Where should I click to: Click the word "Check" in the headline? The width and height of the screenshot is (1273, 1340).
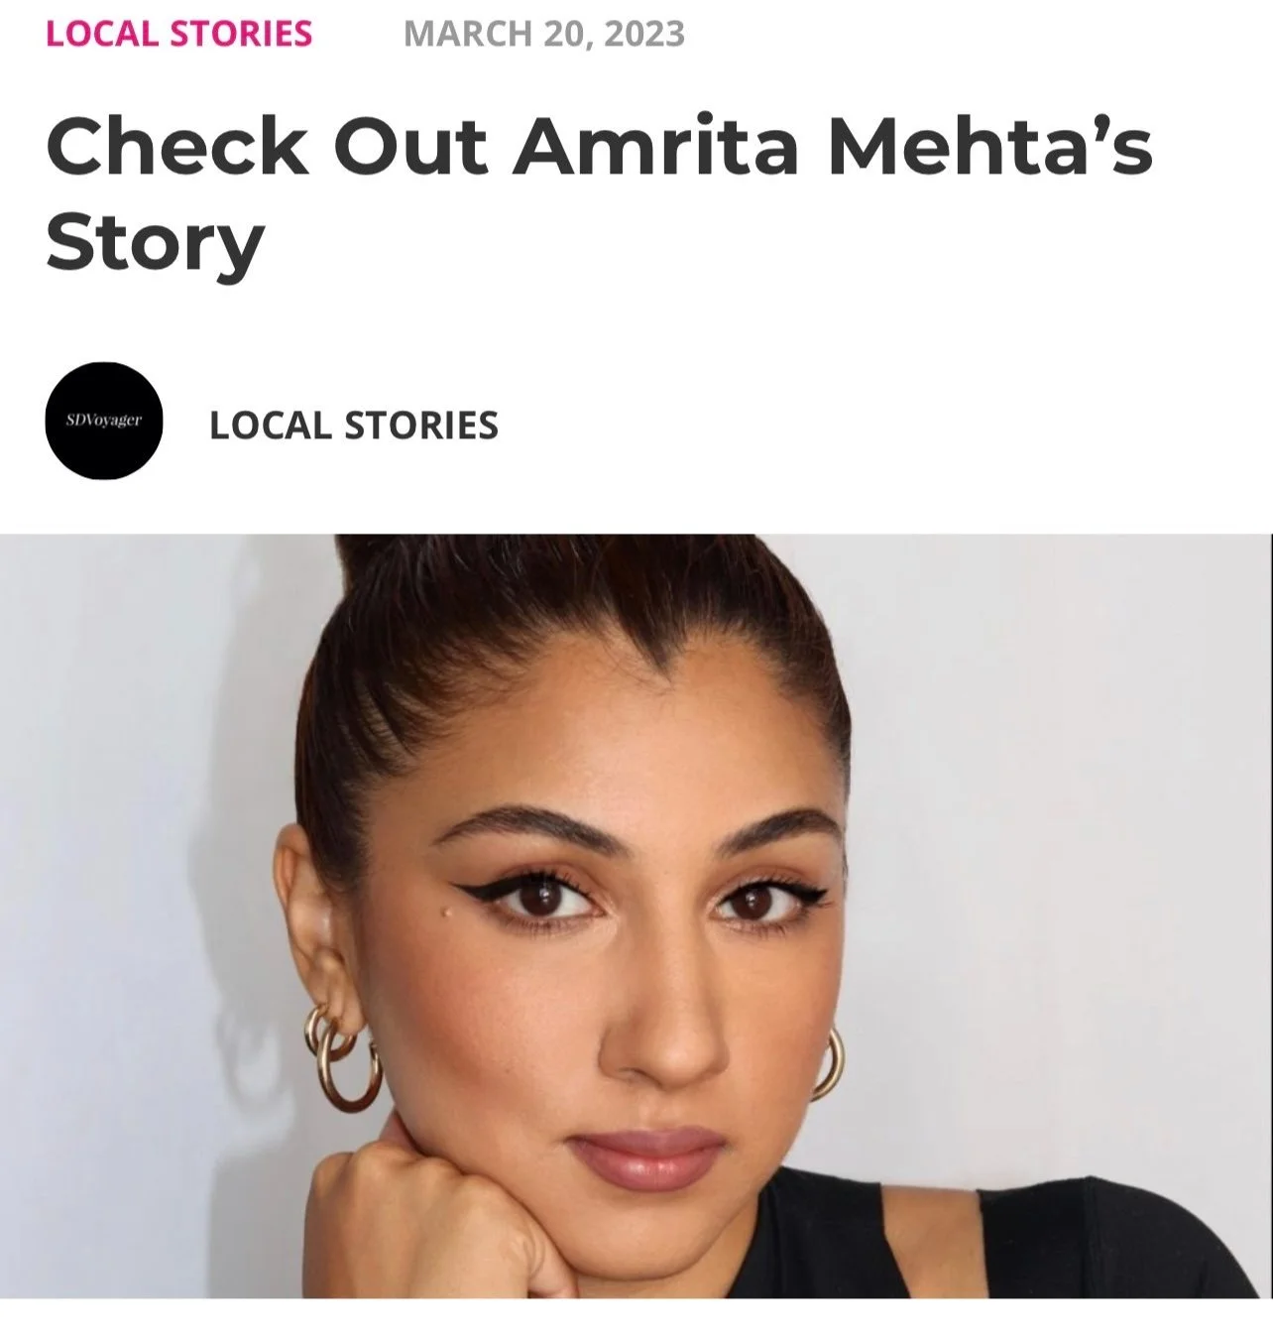[x=177, y=145]
